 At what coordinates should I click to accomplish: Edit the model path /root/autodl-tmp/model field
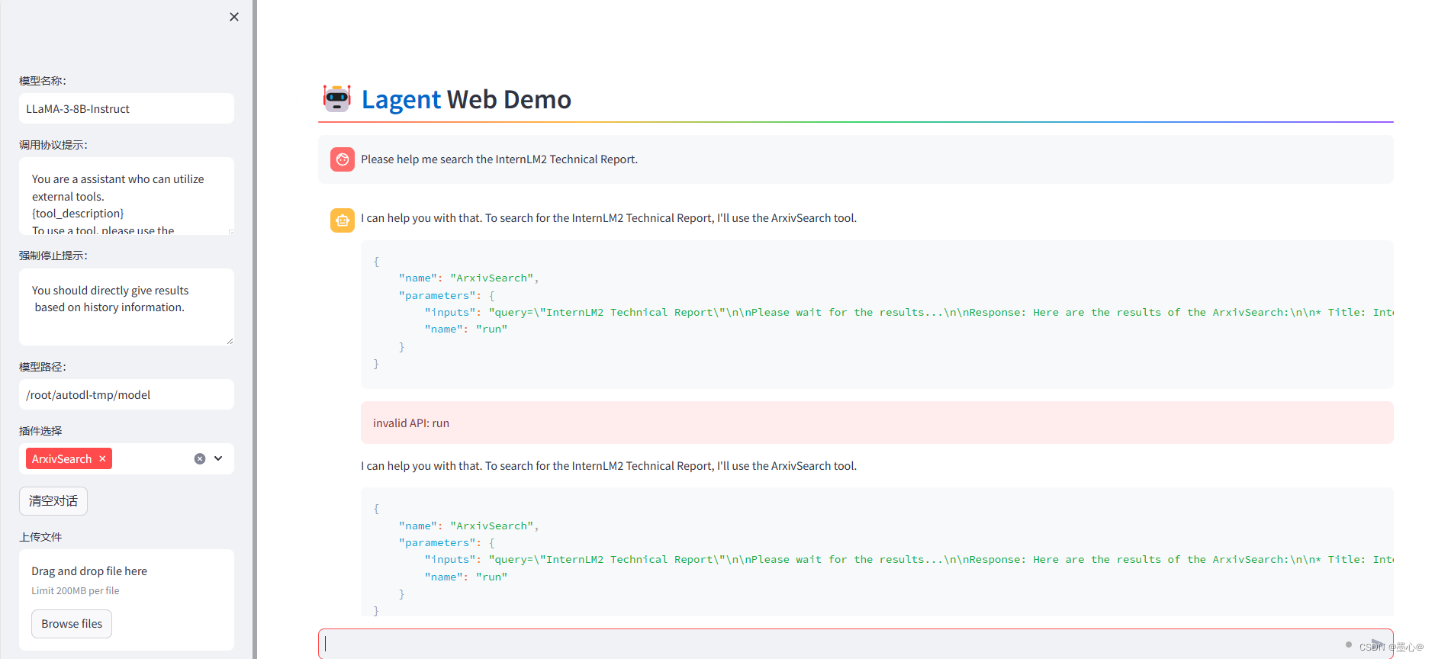[127, 394]
